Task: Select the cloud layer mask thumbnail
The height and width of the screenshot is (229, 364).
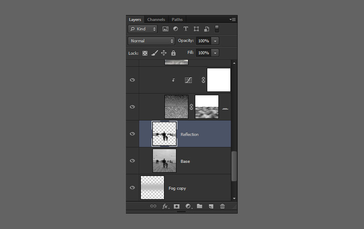Action: tap(207, 107)
